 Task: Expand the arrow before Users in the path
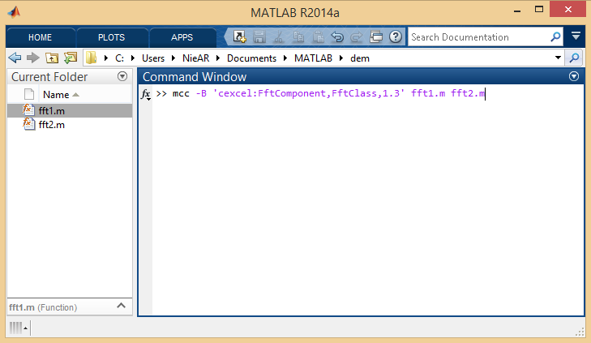133,58
